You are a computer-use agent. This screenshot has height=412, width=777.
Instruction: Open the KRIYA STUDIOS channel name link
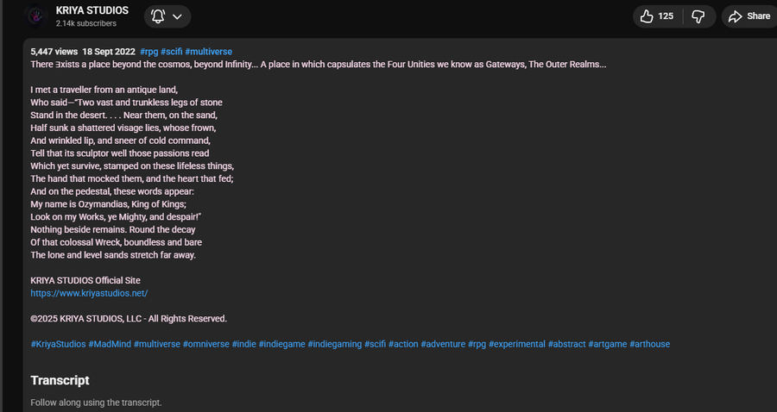[x=92, y=10]
